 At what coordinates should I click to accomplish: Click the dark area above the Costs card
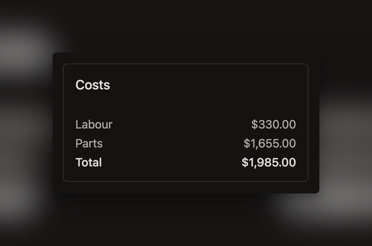pos(185,26)
